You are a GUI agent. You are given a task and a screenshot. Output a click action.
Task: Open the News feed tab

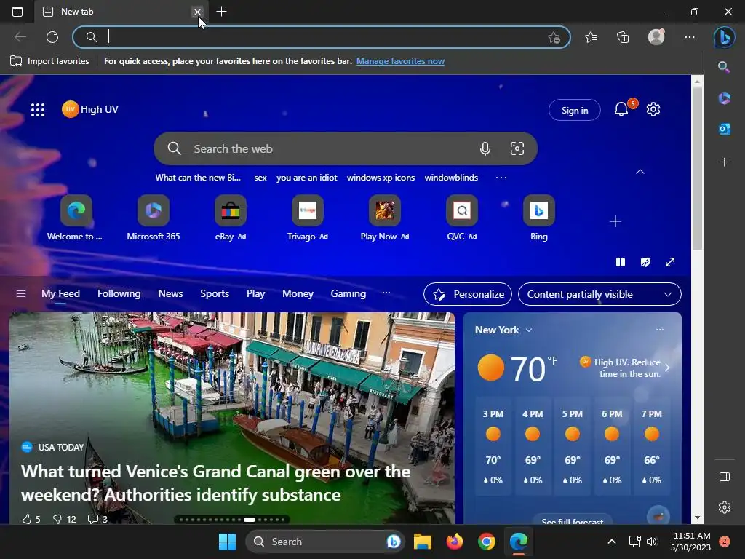pos(170,294)
